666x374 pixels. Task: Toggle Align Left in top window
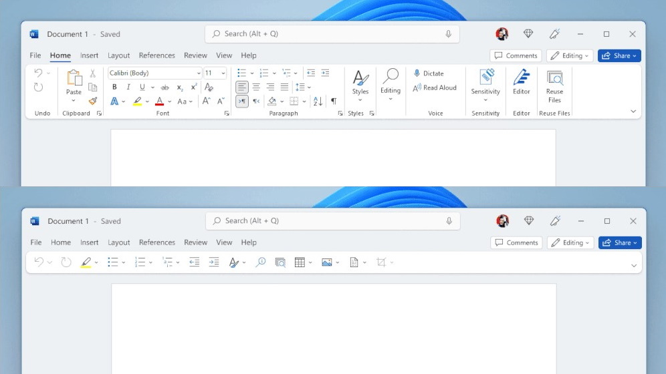[241, 87]
